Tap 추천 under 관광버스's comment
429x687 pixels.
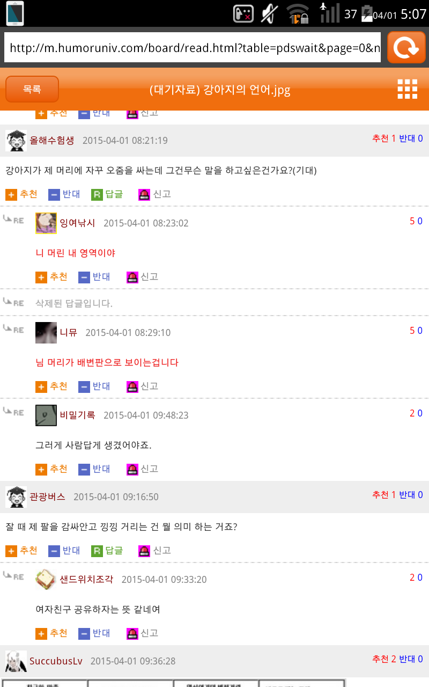point(21,550)
